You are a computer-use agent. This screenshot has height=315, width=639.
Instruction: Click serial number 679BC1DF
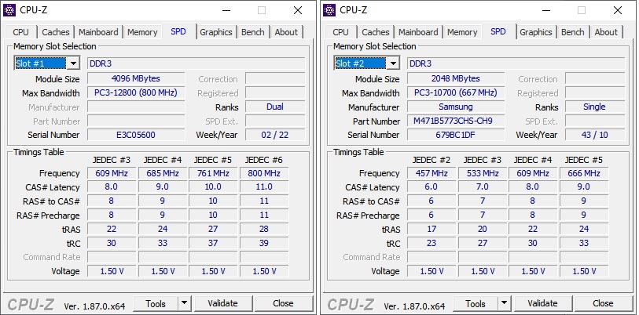[456, 135]
